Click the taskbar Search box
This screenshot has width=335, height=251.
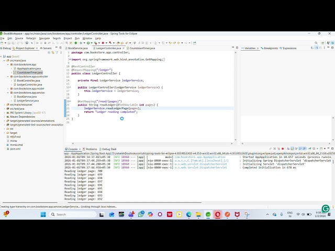click(x=73, y=214)
